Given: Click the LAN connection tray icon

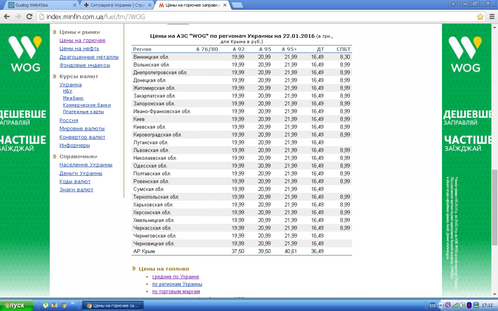Looking at the screenshot, I should (x=476, y=306).
